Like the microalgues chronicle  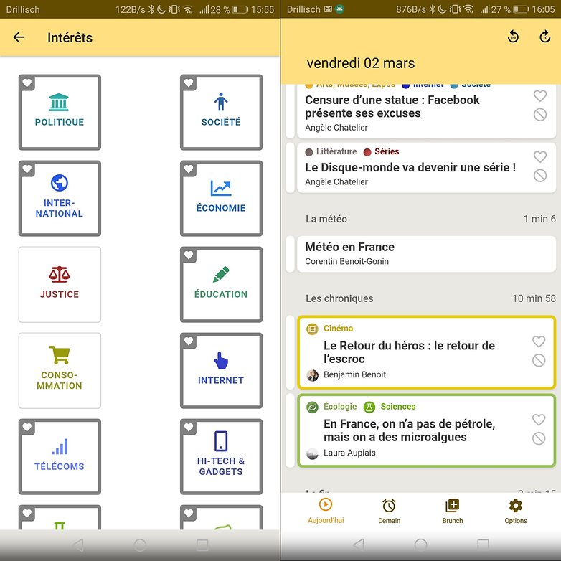pyautogui.click(x=539, y=420)
